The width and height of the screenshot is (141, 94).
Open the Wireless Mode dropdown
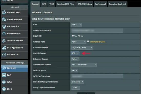[79, 42]
